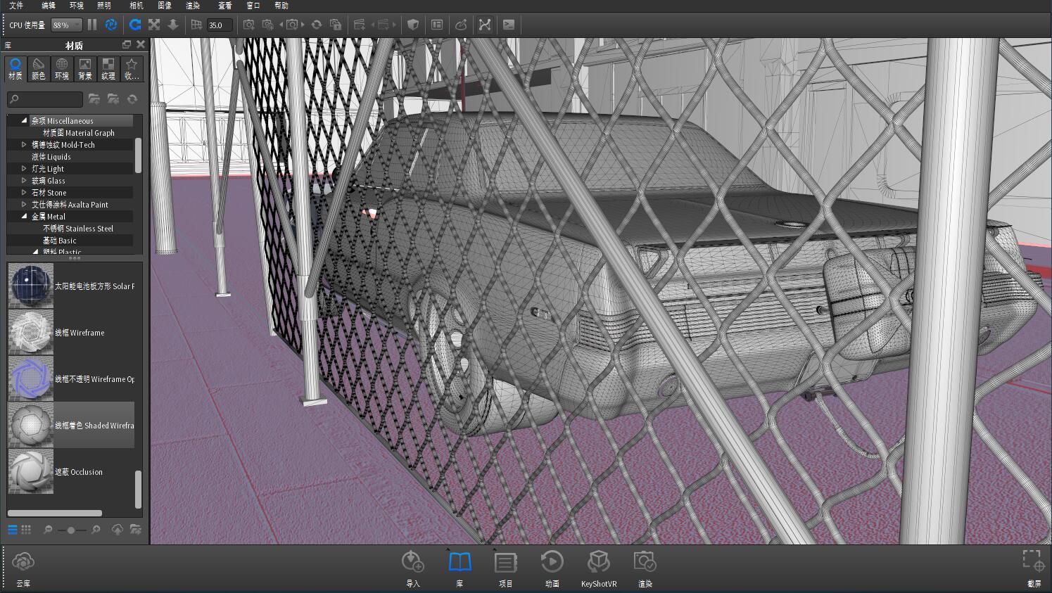Screen dimensions: 1052x593
Task: Open the KeyShotVR wizard icon
Action: 598,563
